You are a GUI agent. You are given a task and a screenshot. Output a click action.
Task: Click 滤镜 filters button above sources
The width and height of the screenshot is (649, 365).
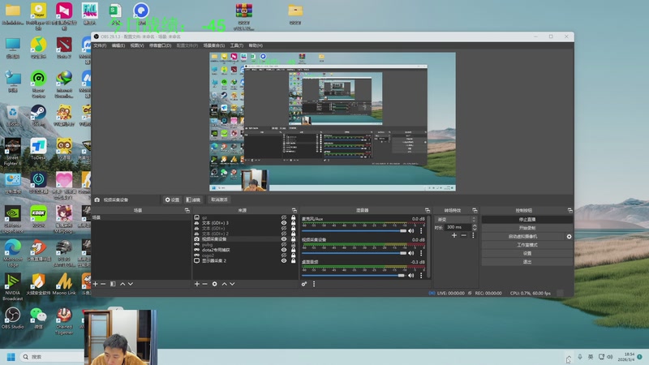(x=193, y=200)
